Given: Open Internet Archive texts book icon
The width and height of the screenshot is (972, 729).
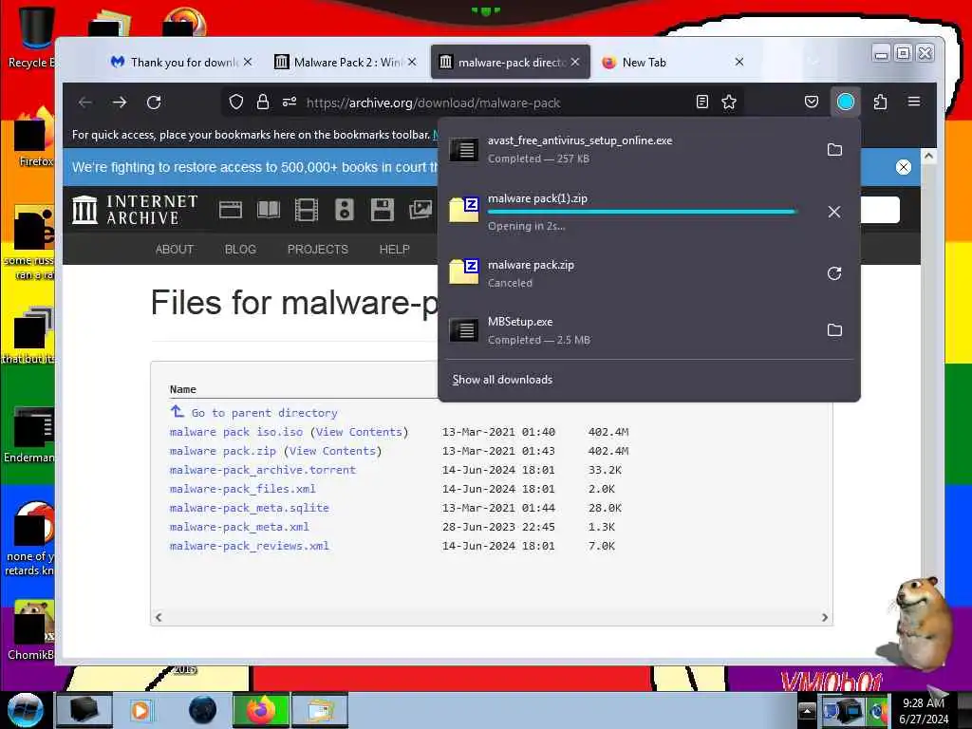Looking at the screenshot, I should click(269, 210).
